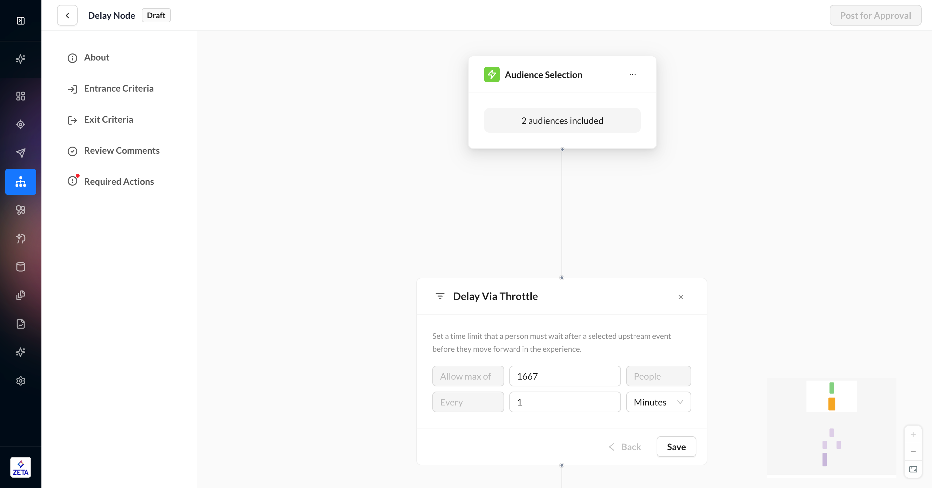Expand the collapsed sidebar panel icon
932x488 pixels.
tap(21, 21)
